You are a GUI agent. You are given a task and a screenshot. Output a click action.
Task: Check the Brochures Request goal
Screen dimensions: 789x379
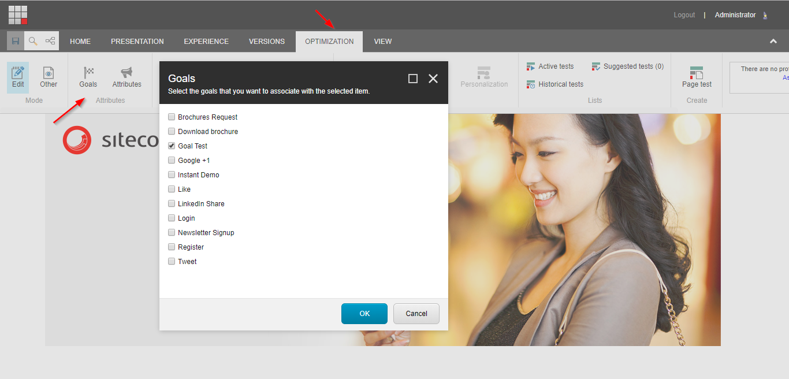point(172,117)
